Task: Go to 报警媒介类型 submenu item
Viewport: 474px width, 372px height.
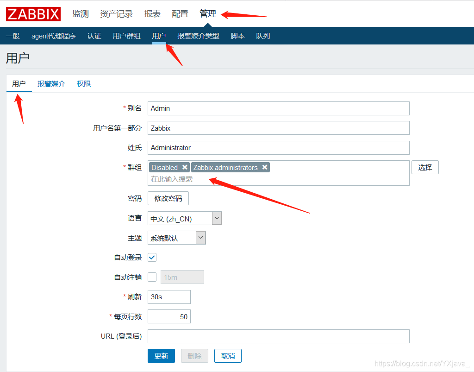Action: 198,36
